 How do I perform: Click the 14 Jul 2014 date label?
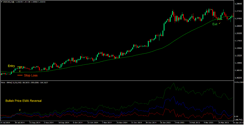click(5, 123)
